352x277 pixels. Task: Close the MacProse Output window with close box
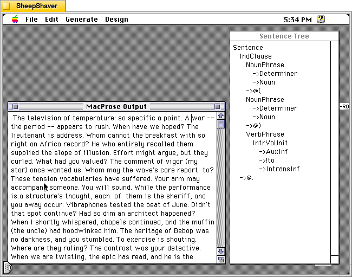coord(15,106)
